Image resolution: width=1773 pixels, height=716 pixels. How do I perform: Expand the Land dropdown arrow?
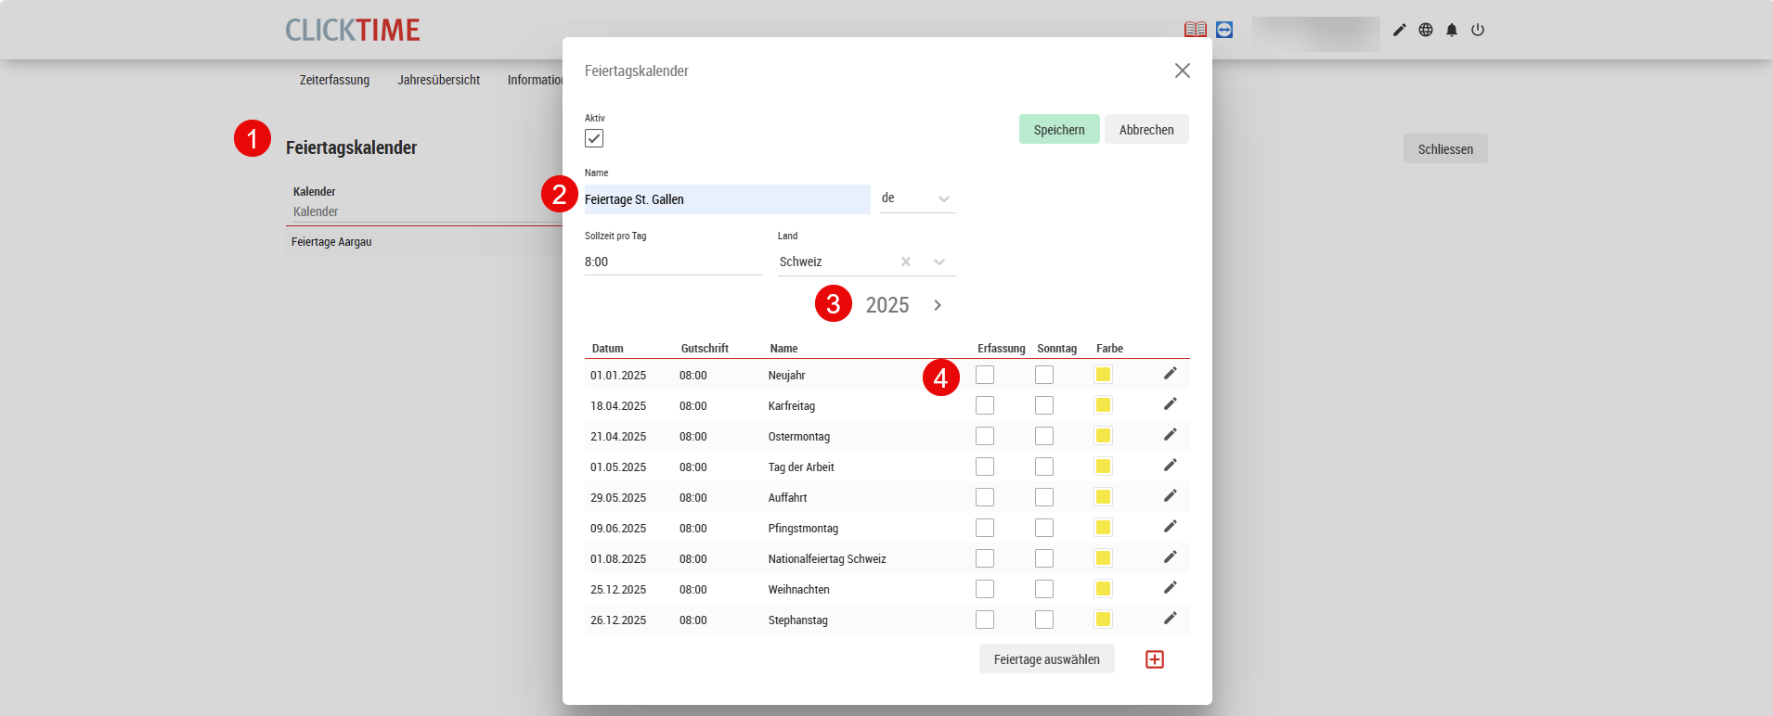[x=939, y=262]
